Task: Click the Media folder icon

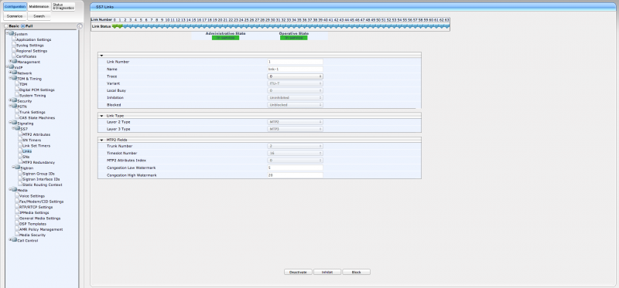Action: coord(15,190)
